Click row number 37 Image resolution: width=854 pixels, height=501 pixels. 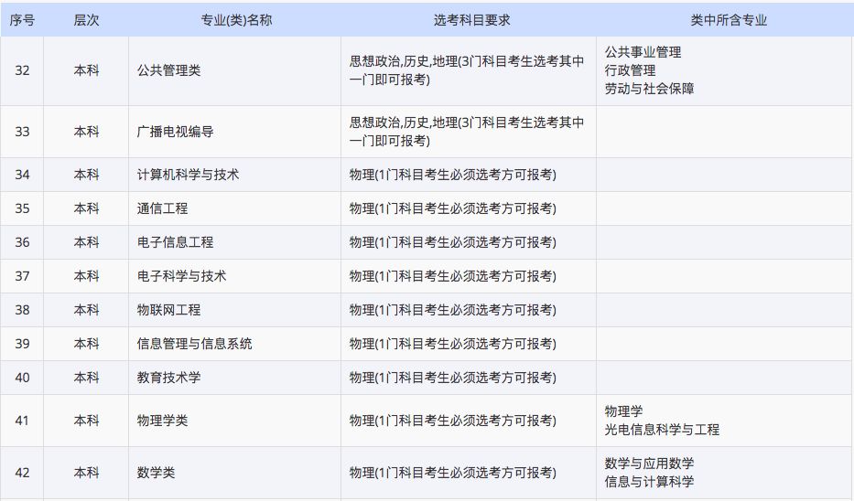click(22, 276)
